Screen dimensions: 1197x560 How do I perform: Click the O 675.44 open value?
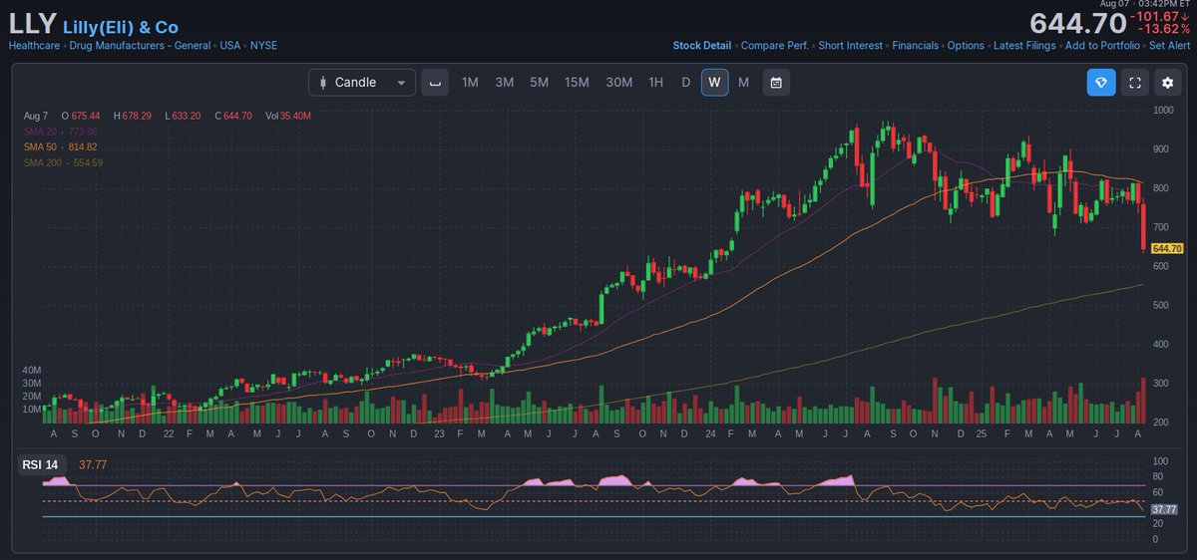coord(83,117)
